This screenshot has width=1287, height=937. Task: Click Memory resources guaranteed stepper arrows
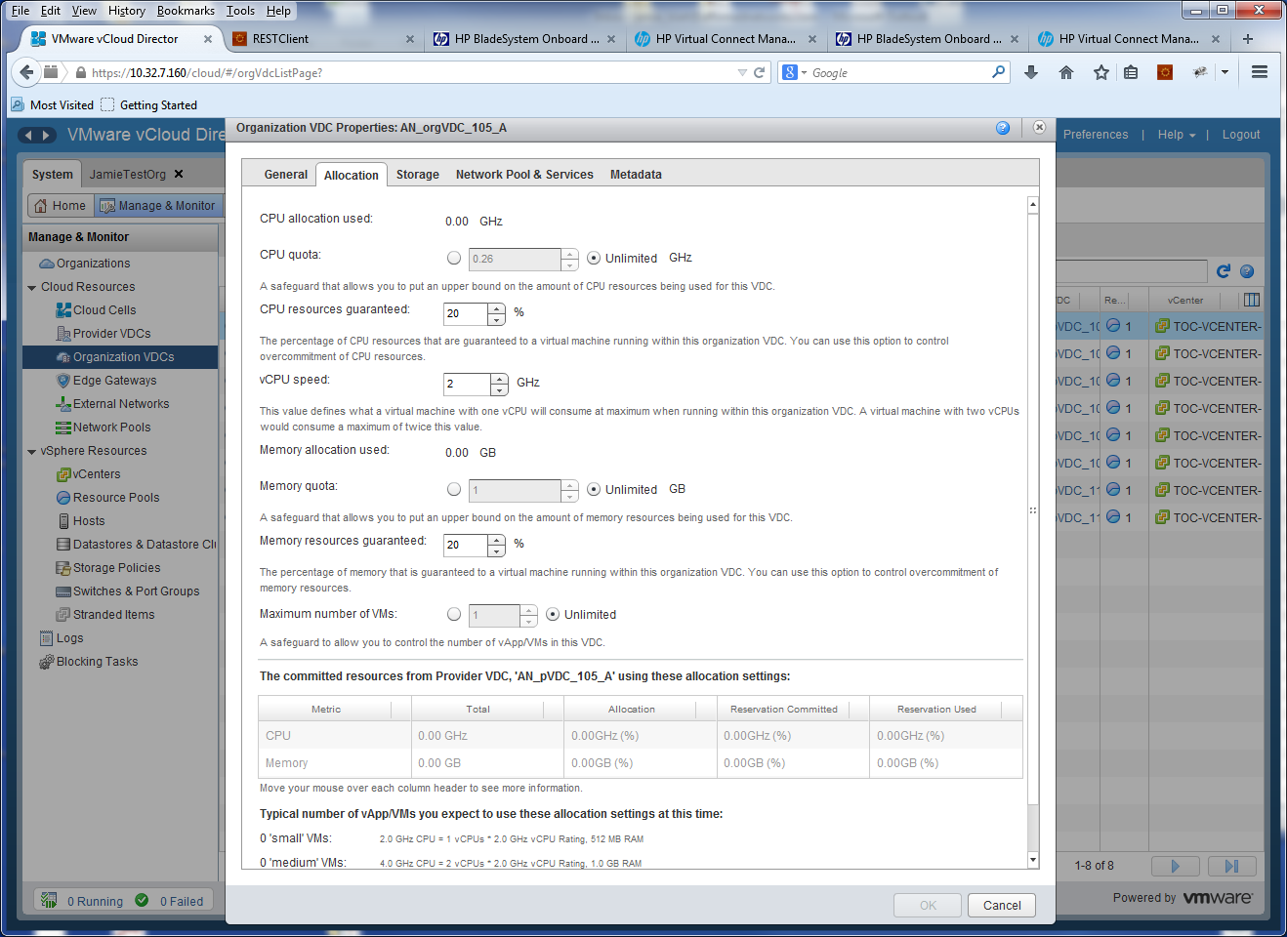(x=497, y=546)
